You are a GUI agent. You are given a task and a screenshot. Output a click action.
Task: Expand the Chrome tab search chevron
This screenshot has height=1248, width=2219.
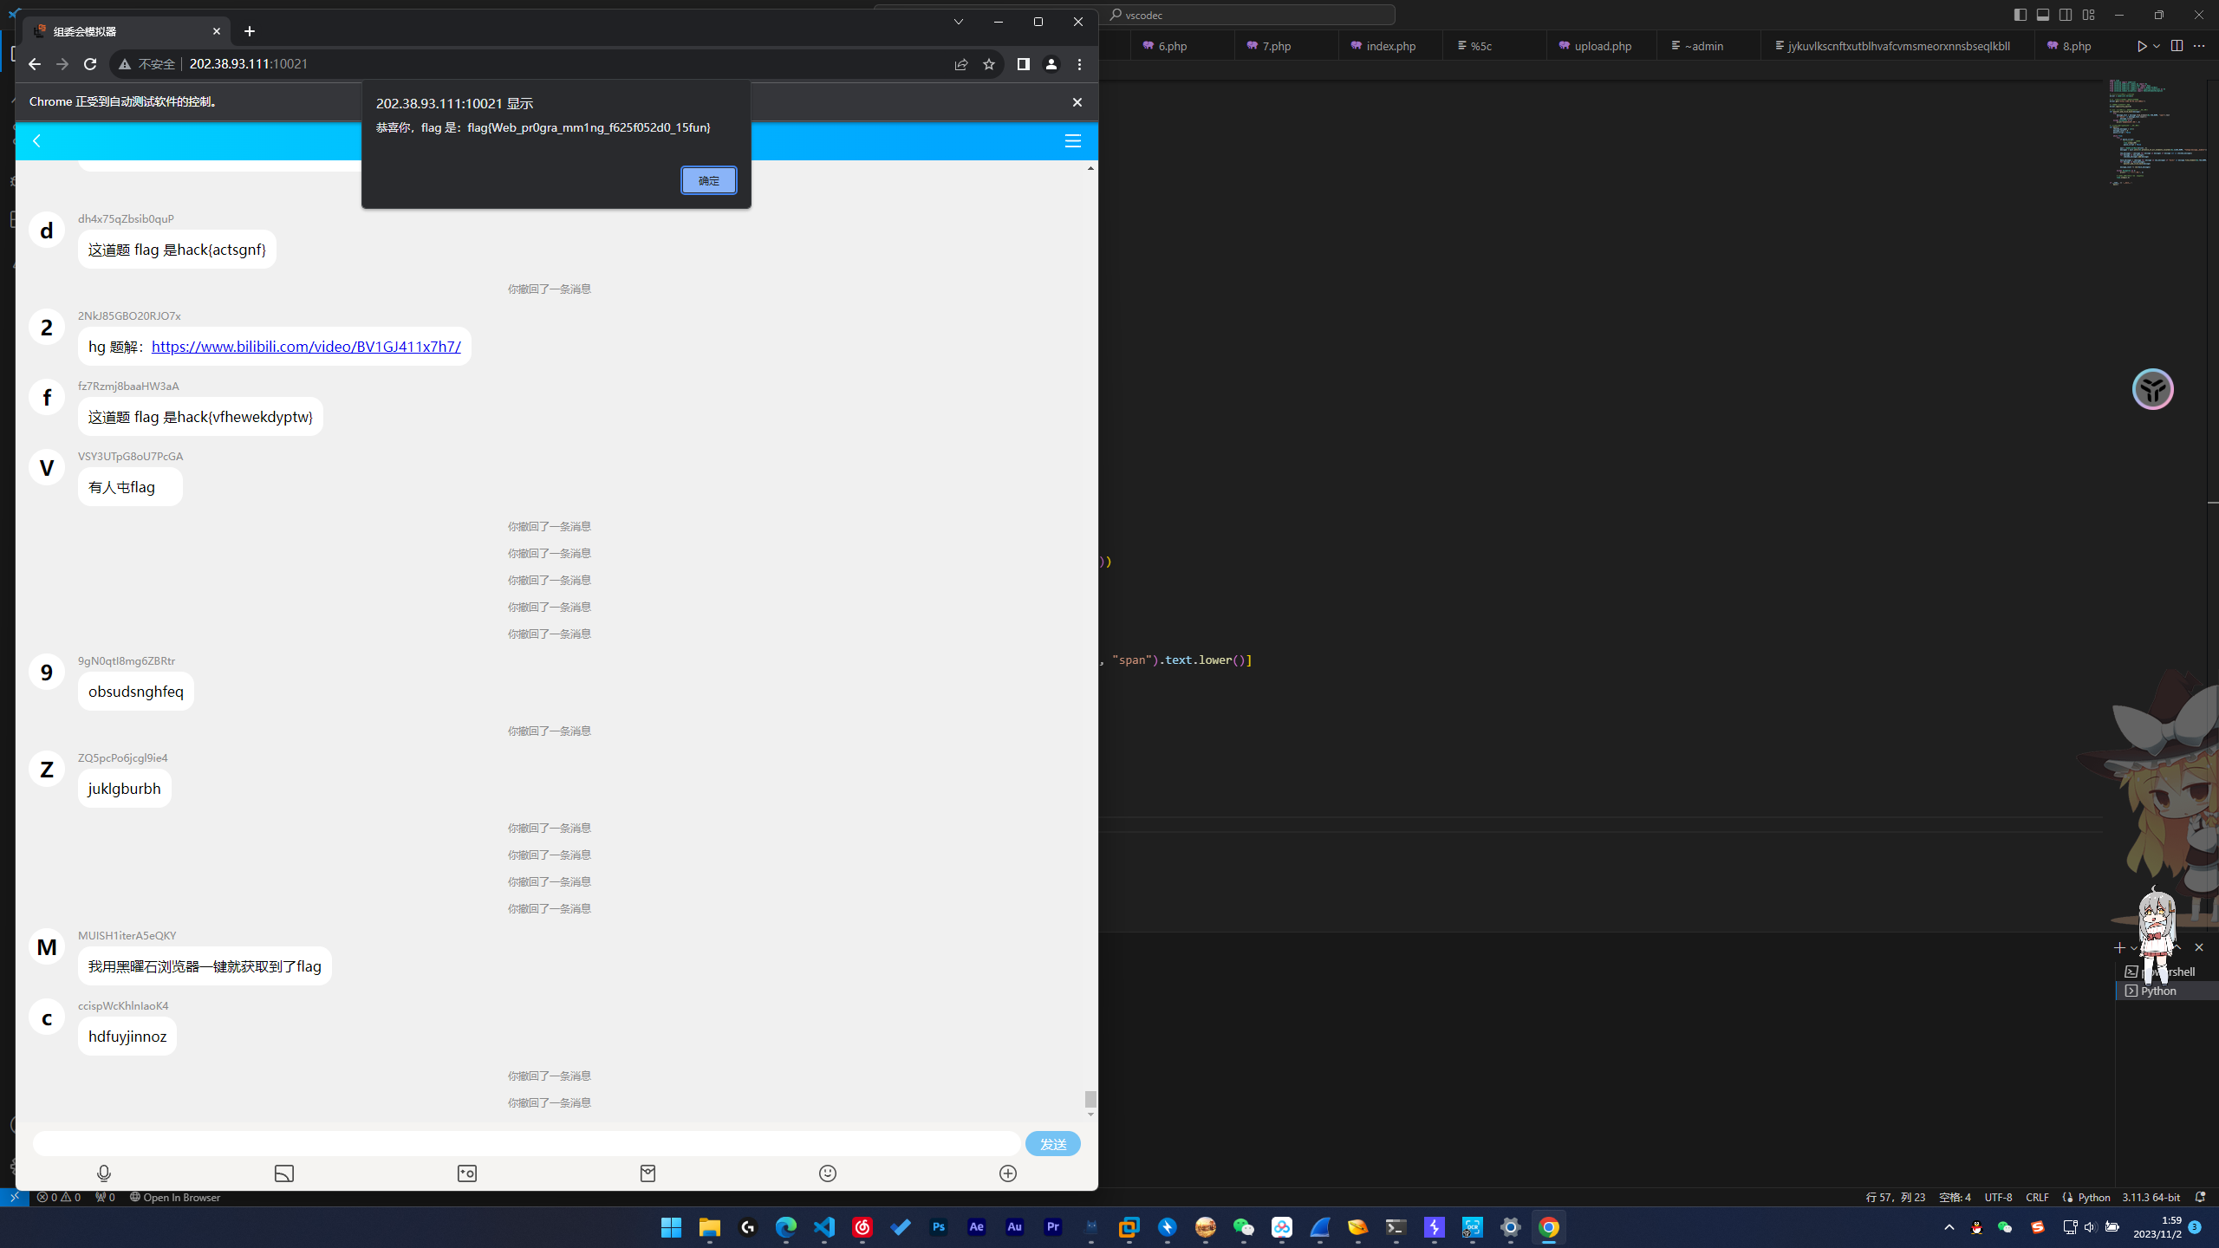959,22
